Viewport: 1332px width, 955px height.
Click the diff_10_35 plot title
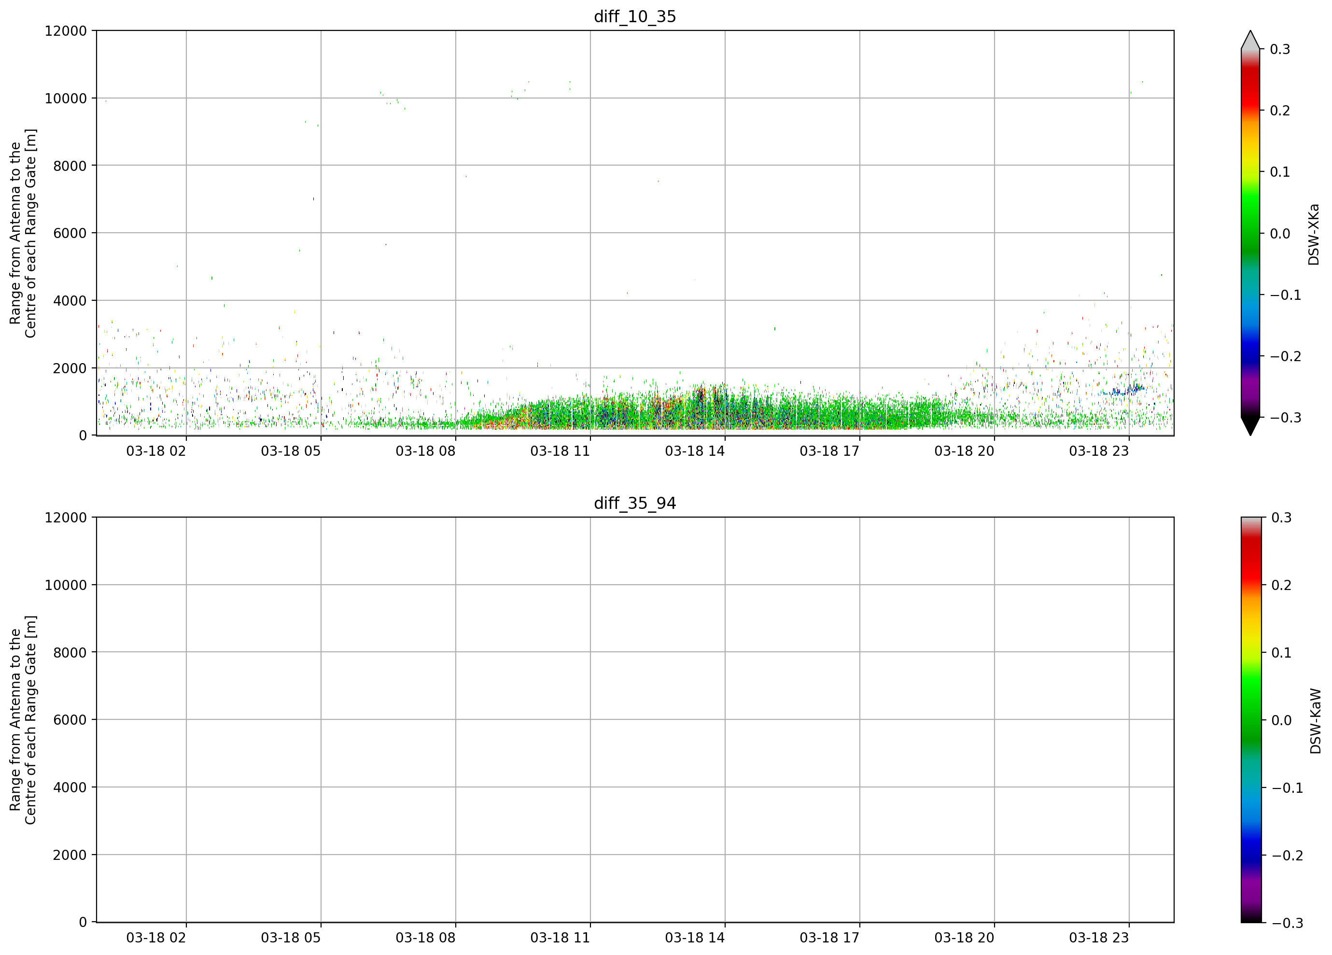(x=635, y=16)
